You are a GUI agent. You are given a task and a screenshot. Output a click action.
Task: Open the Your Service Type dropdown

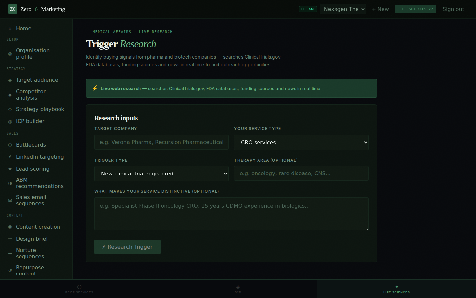tap(301, 142)
